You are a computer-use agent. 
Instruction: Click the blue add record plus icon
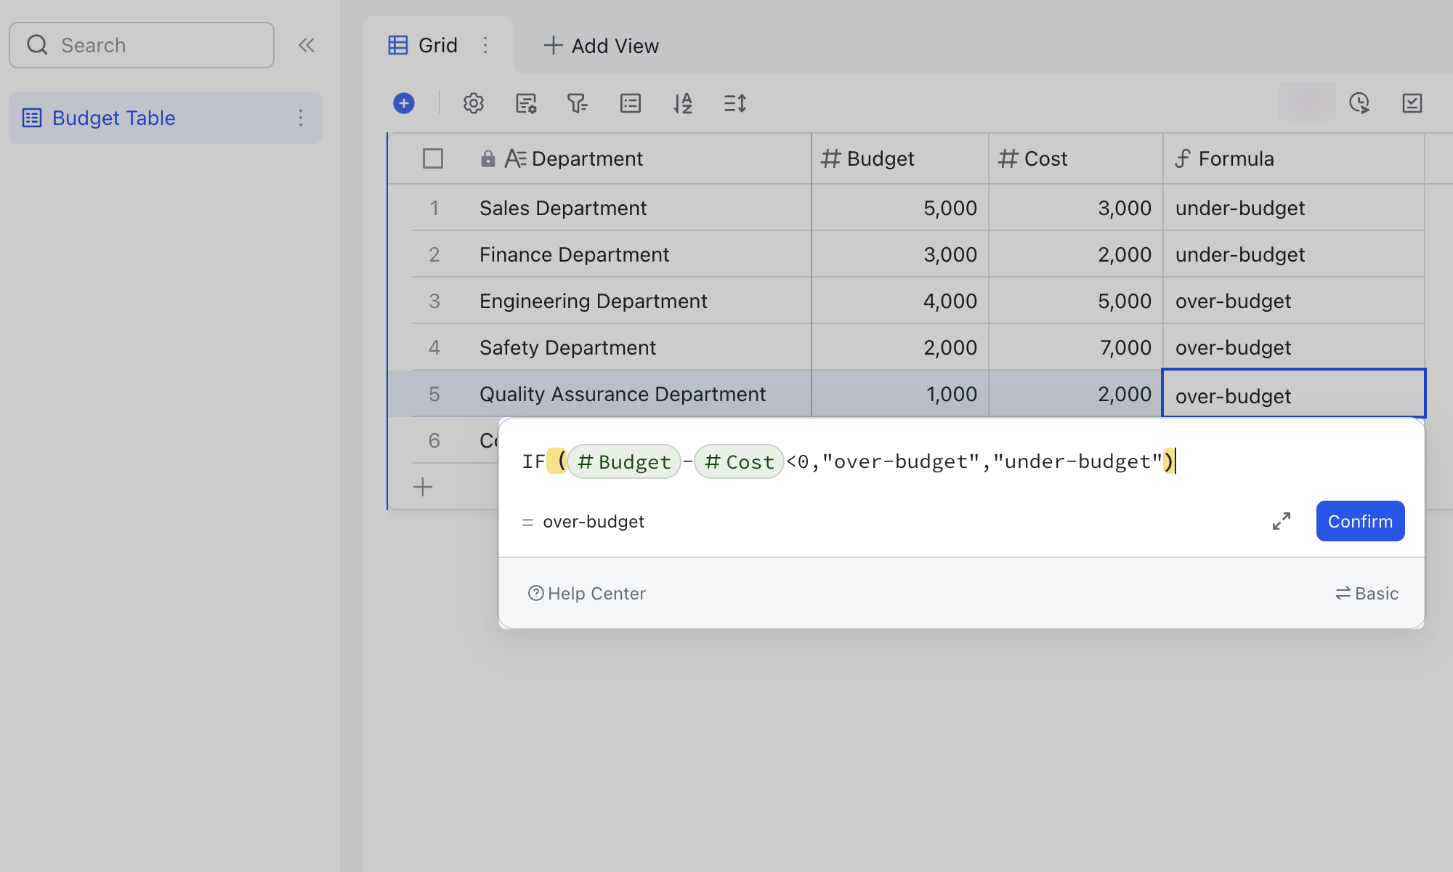(404, 103)
